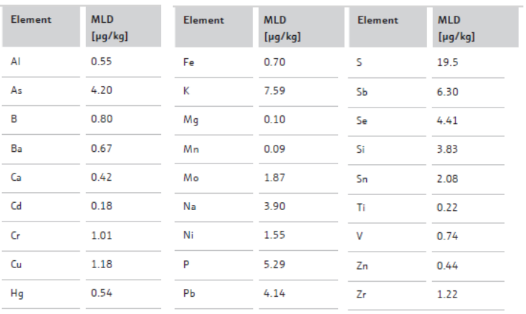Screen dimensions: 526x314
Task: Select the Mo MLD value 1.87
Action: pyautogui.click(x=274, y=178)
